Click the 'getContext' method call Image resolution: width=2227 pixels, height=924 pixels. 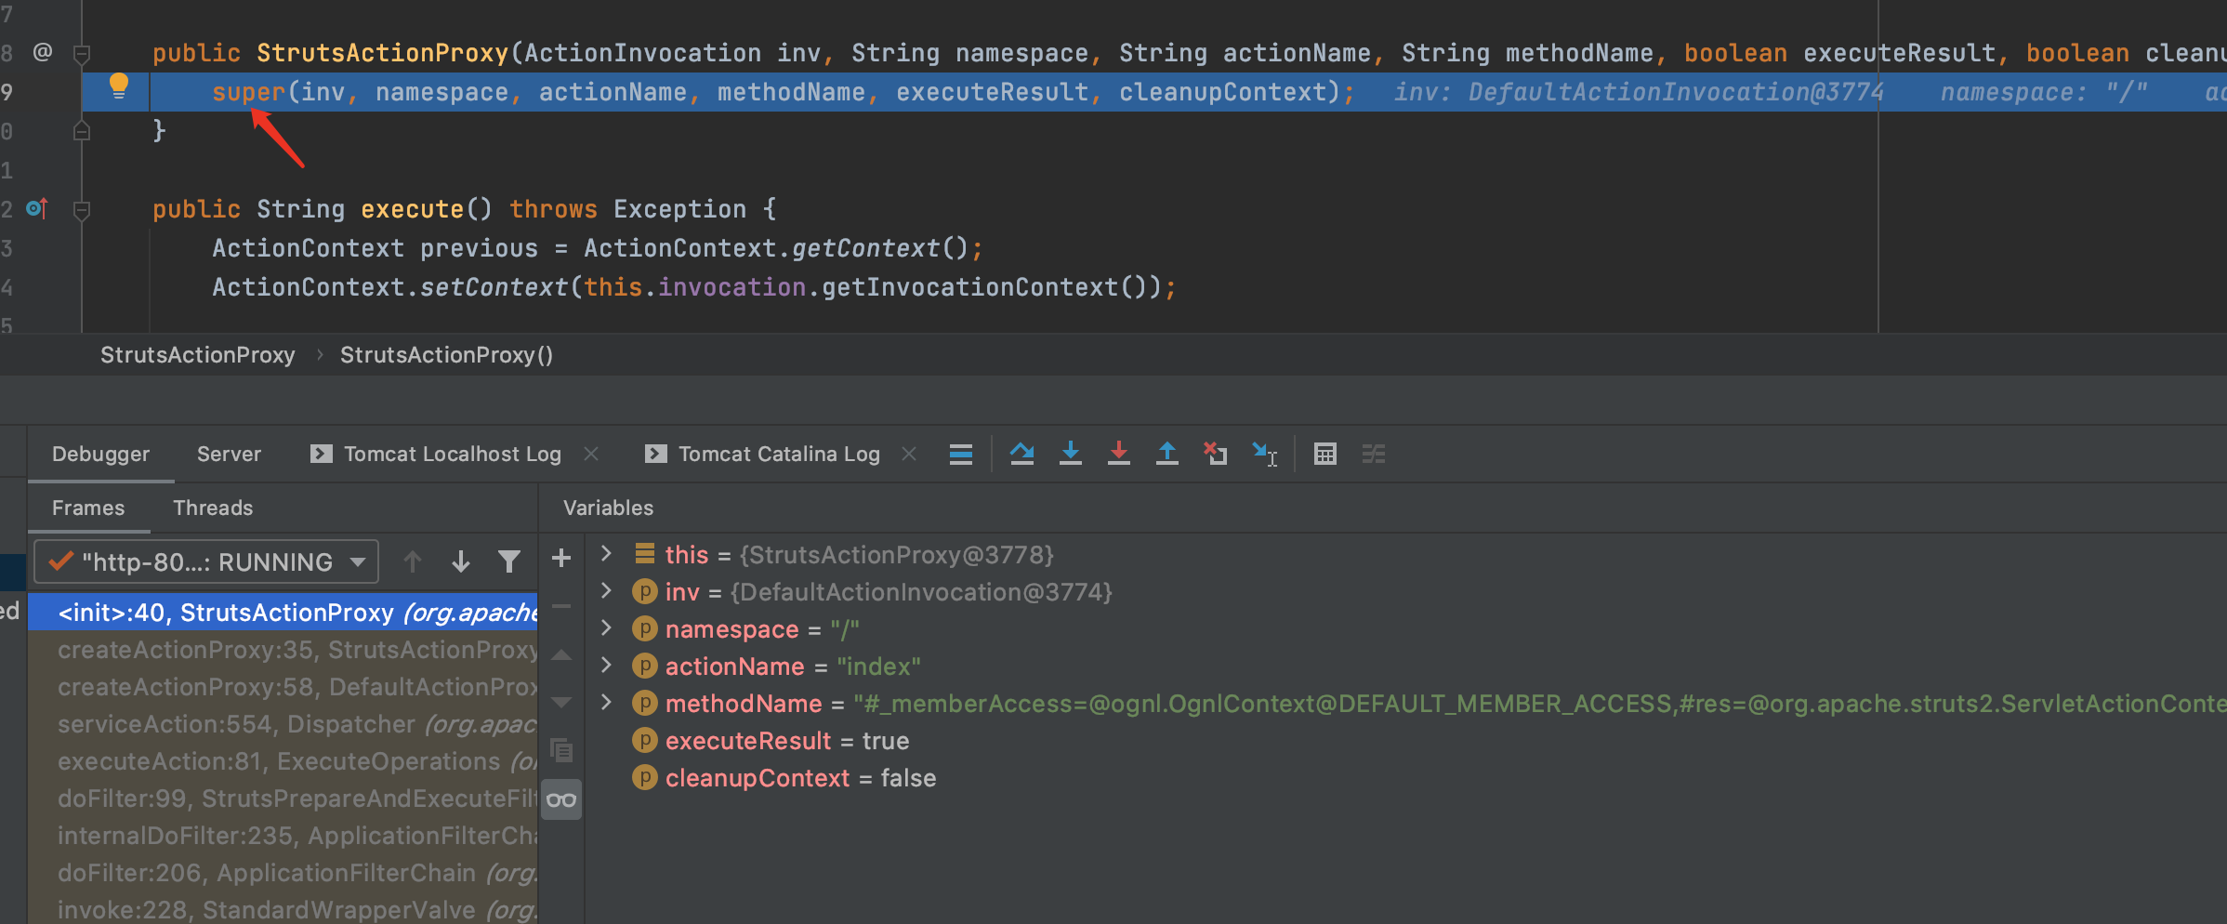click(x=865, y=248)
